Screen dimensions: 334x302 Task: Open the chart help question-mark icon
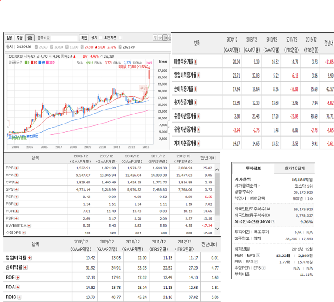pyautogui.click(x=155, y=38)
